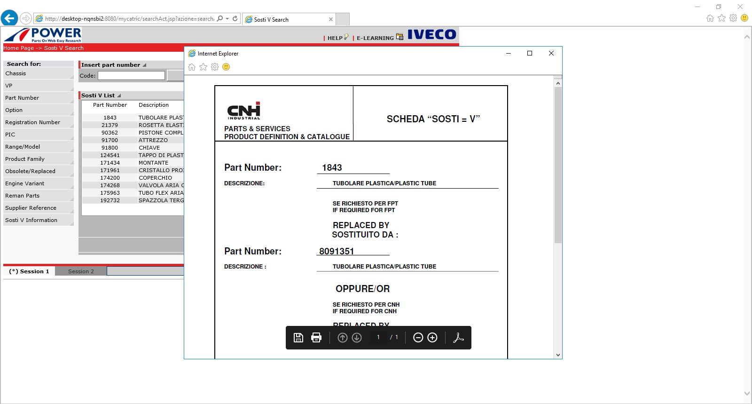Image resolution: width=752 pixels, height=404 pixels.
Task: Click main page scrollbar down arrow
Action: [747, 394]
